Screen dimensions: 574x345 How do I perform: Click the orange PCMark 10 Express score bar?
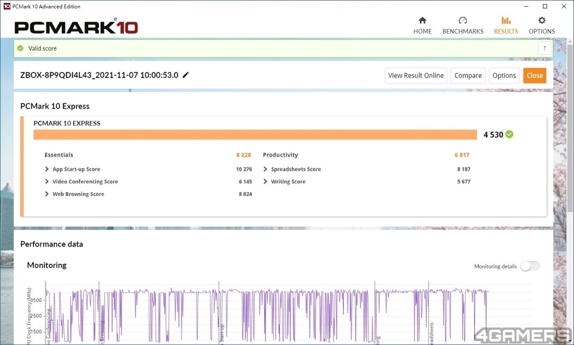(x=255, y=135)
